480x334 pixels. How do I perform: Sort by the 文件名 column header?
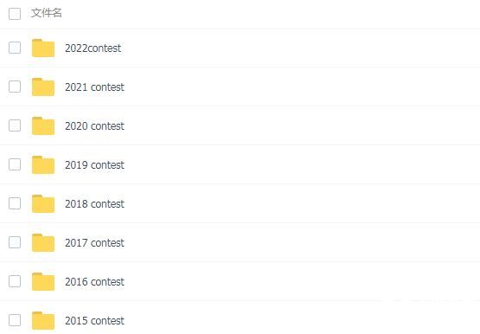pos(47,13)
